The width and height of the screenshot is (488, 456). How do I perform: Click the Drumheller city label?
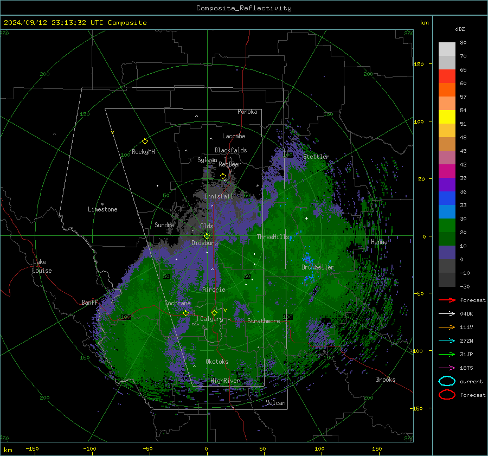318,267
